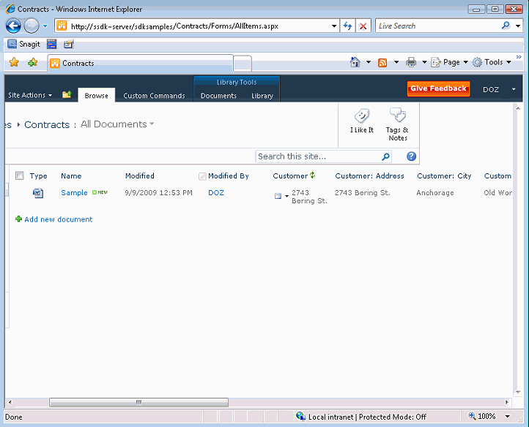Screen dimensions: 529x427
Task: Expand the Home button dropdown arrow
Action: pos(369,62)
